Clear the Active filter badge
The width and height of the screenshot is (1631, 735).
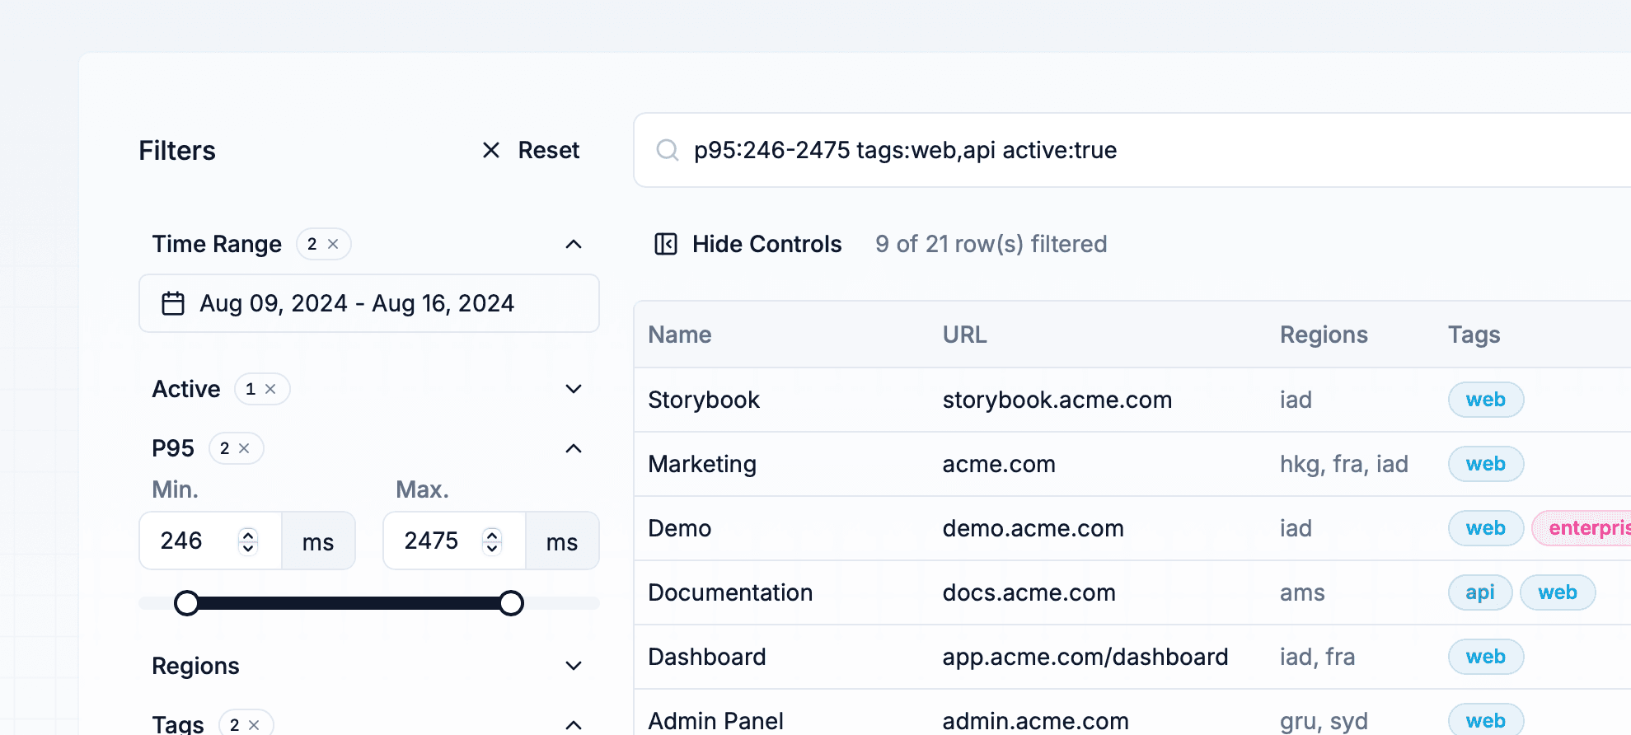(270, 389)
